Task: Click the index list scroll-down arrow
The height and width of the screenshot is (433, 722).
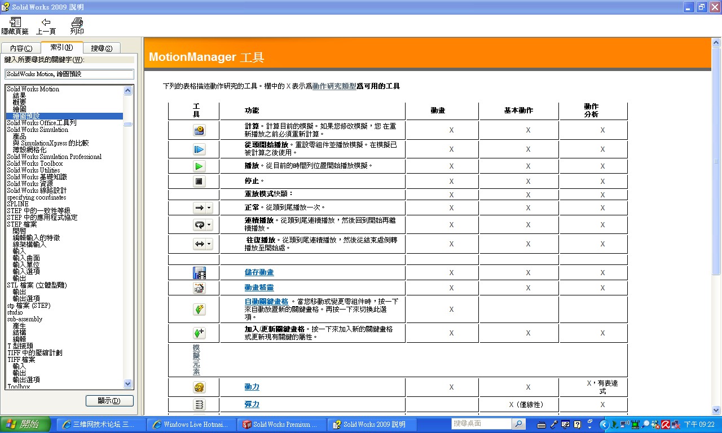Action: coord(128,383)
